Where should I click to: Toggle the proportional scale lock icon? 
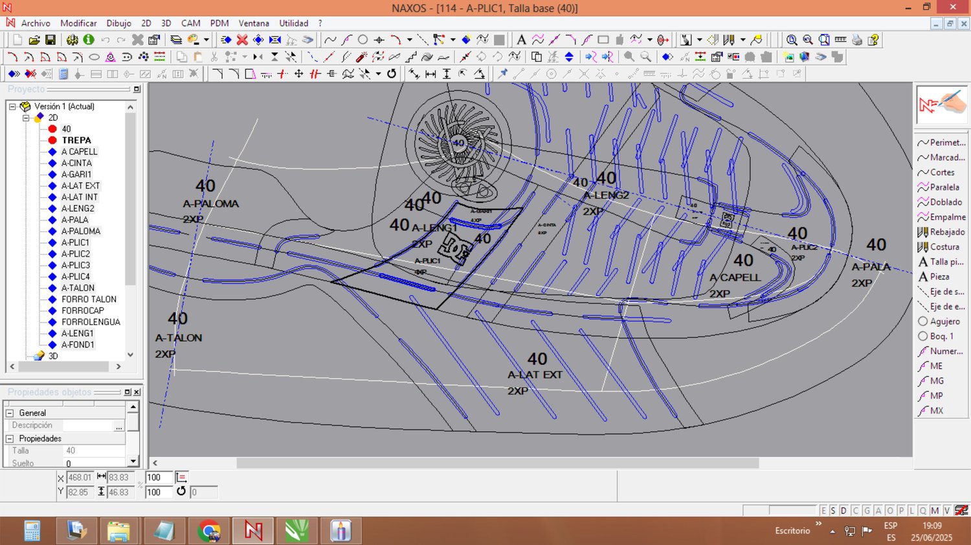click(x=181, y=478)
